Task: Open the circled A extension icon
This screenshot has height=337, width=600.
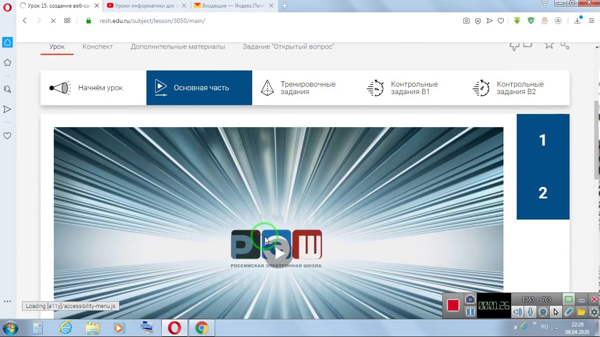Action: coord(558,21)
